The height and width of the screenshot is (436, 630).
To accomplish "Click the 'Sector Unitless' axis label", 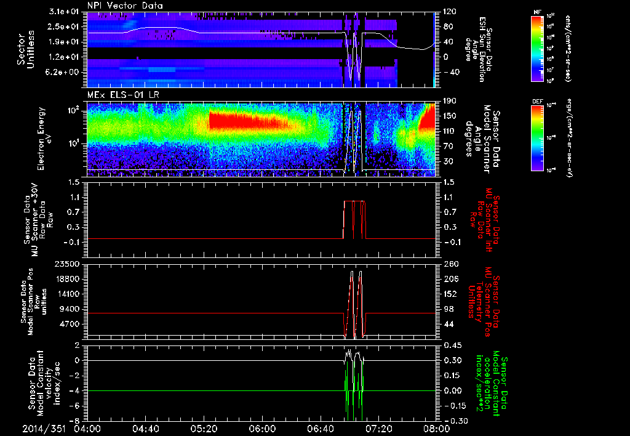I will (26, 49).
